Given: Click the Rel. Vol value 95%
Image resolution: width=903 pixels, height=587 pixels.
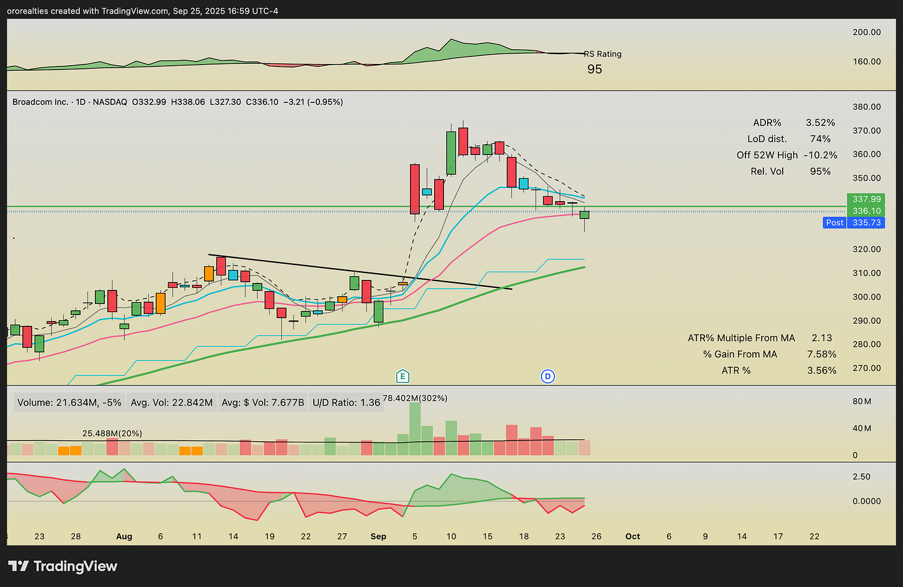Looking at the screenshot, I should (x=821, y=171).
